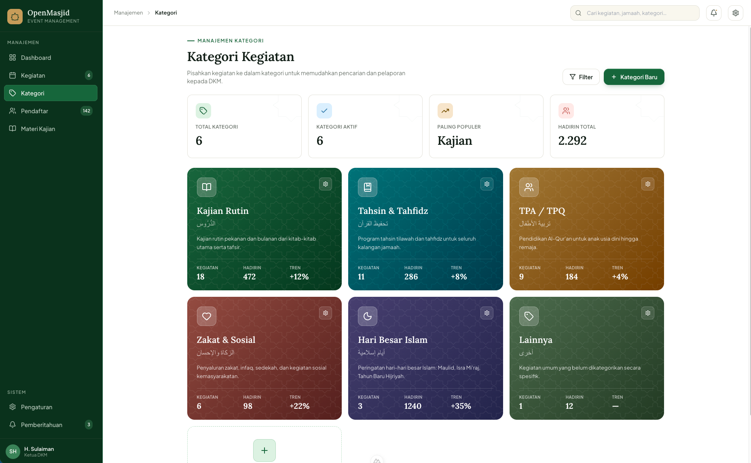Click the people icon in Hadirin Total stat

[566, 111]
